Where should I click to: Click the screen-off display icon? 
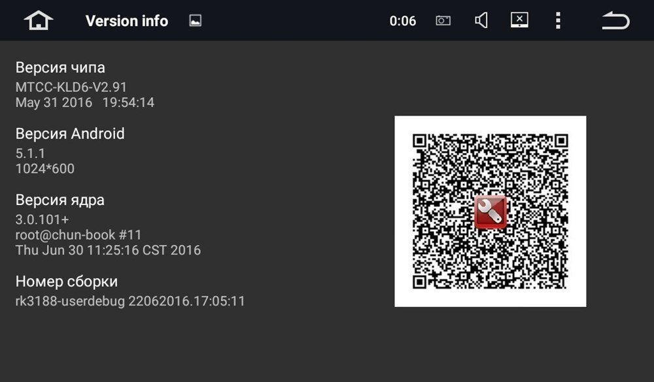pyautogui.click(x=519, y=20)
